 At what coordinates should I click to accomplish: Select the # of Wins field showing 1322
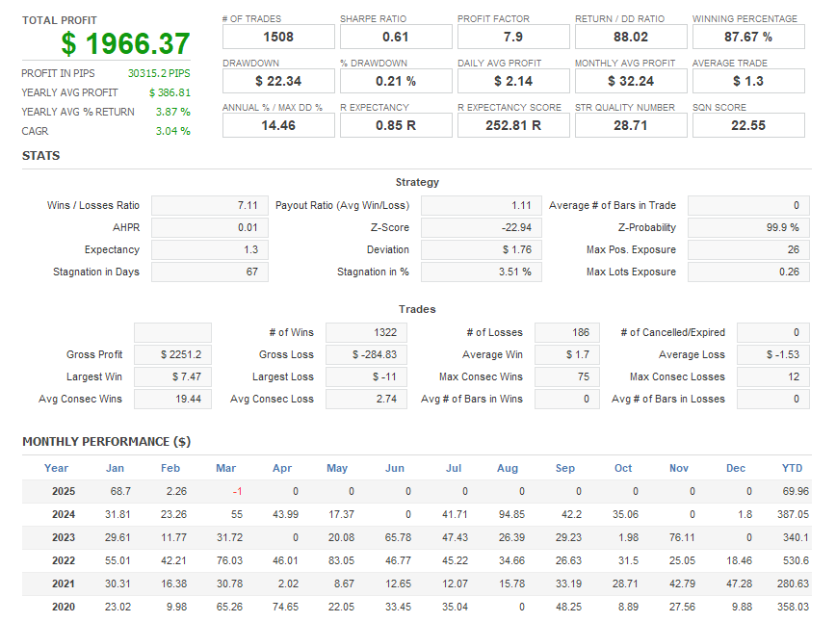coord(366,332)
